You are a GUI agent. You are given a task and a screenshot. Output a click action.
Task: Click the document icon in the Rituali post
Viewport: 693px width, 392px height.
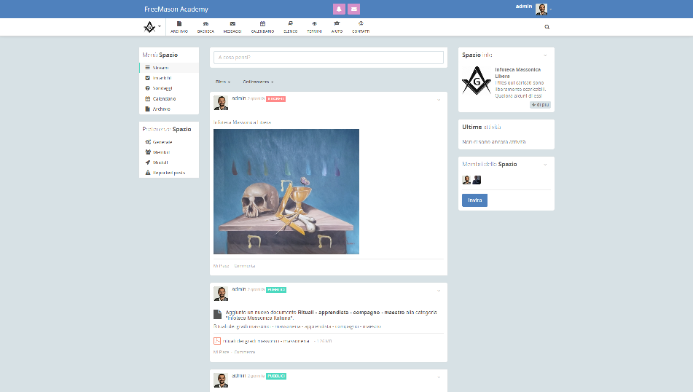pyautogui.click(x=217, y=314)
